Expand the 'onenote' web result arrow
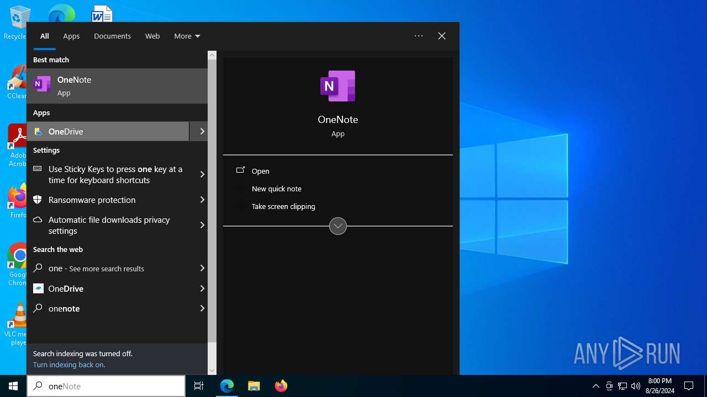The height and width of the screenshot is (397, 707). pos(202,308)
